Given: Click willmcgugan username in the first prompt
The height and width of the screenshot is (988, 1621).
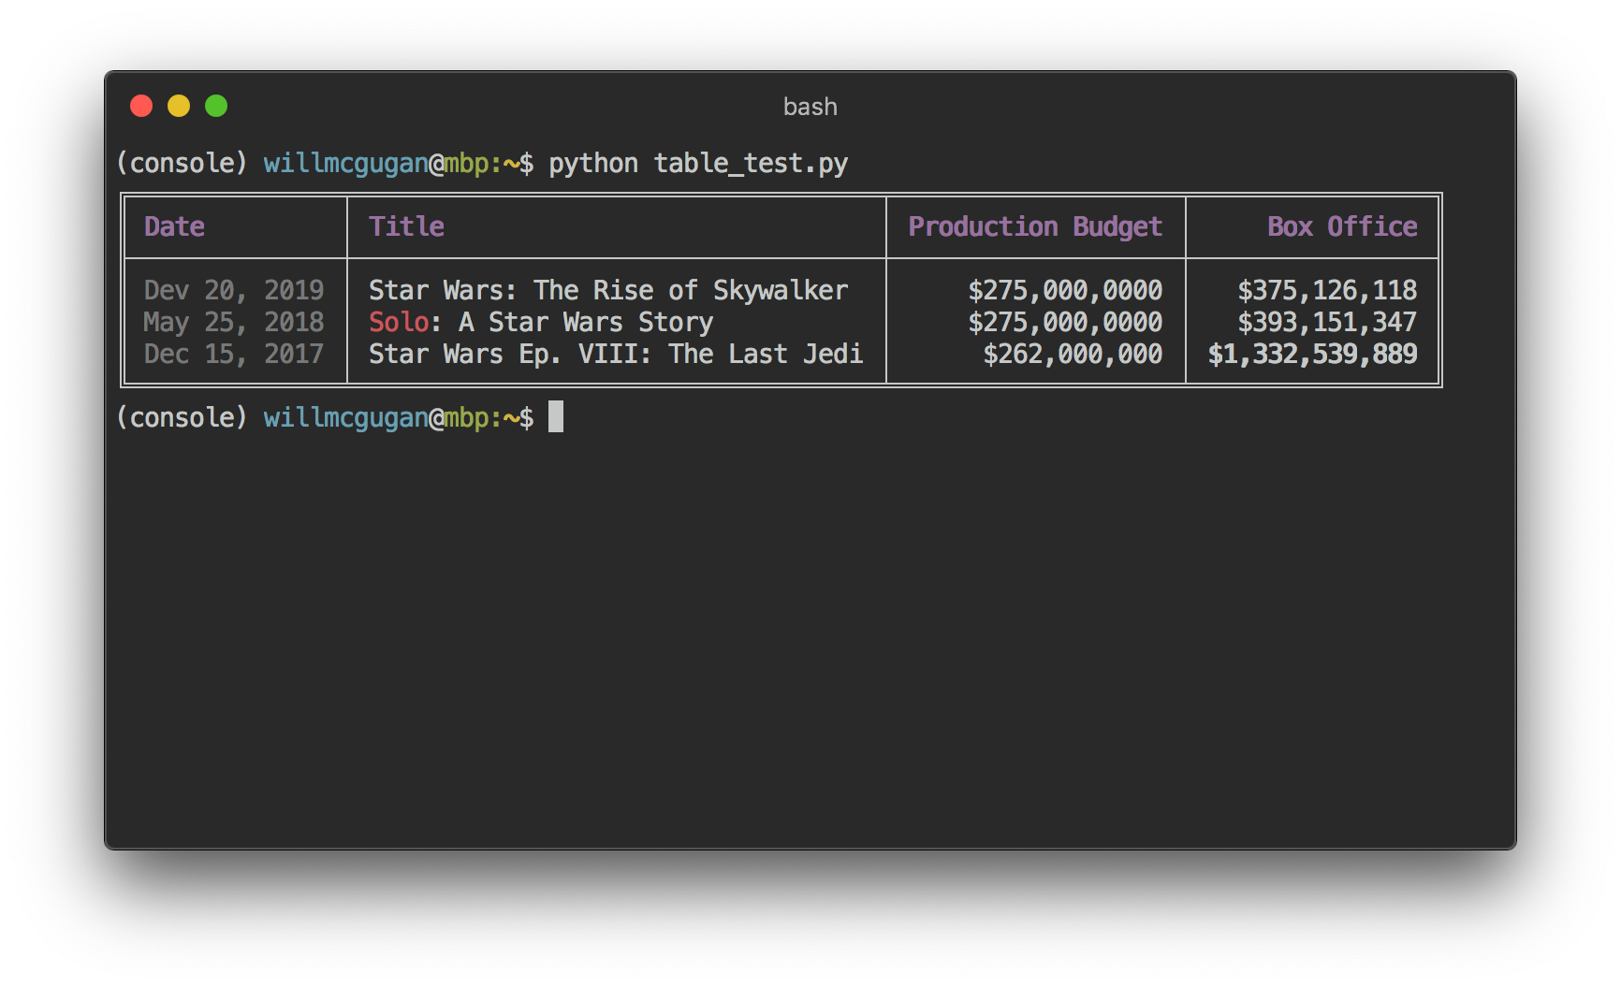Looking at the screenshot, I should click(345, 164).
